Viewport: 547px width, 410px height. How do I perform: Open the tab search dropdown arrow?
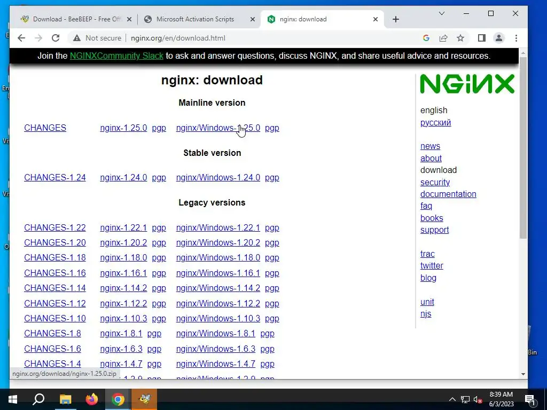coord(442,13)
